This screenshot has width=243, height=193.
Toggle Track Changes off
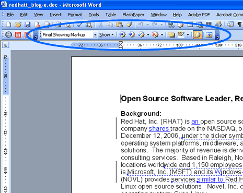click(x=198, y=34)
